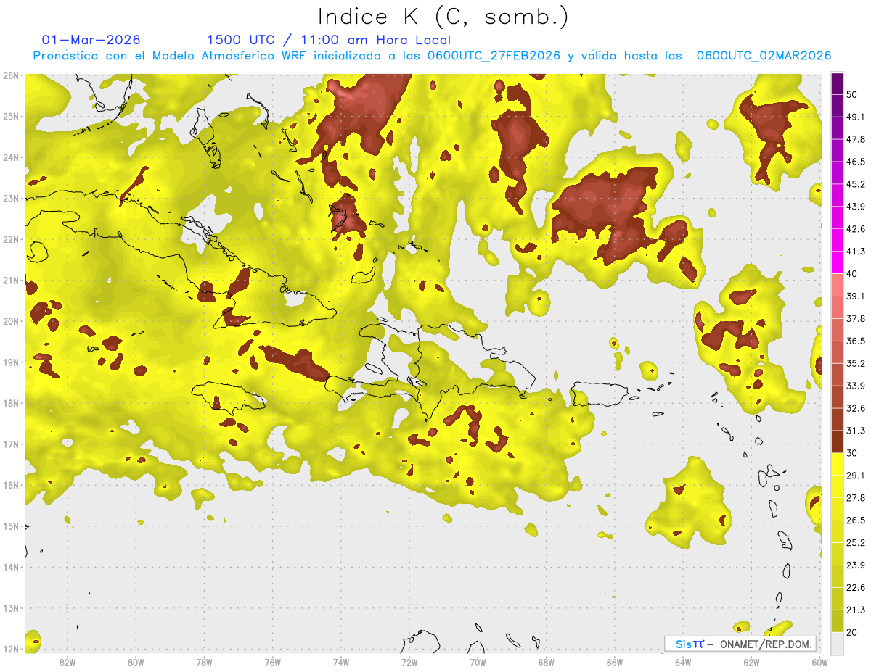The height and width of the screenshot is (672, 871).
Task: Click the '16N' latitude label
Action: 10,486
